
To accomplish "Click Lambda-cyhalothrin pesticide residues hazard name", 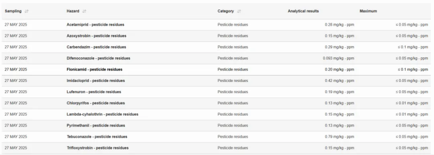I will pyautogui.click(x=102, y=114).
